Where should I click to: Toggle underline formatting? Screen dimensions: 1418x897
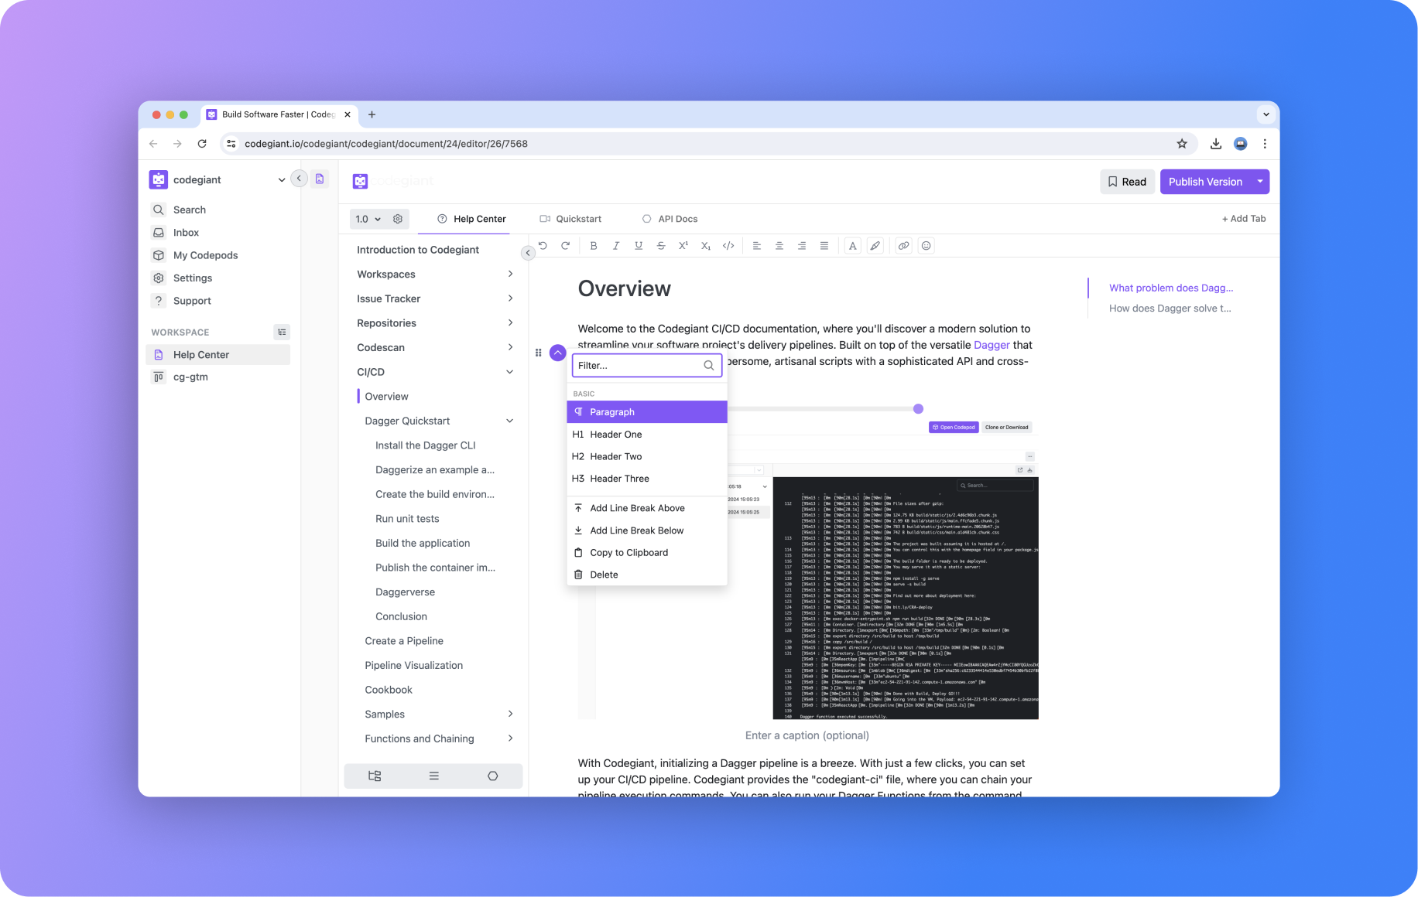click(639, 246)
